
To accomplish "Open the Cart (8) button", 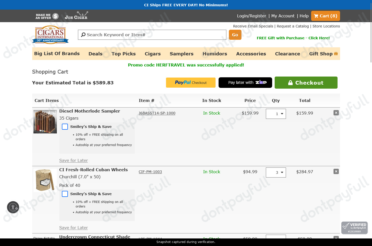I will [325, 16].
